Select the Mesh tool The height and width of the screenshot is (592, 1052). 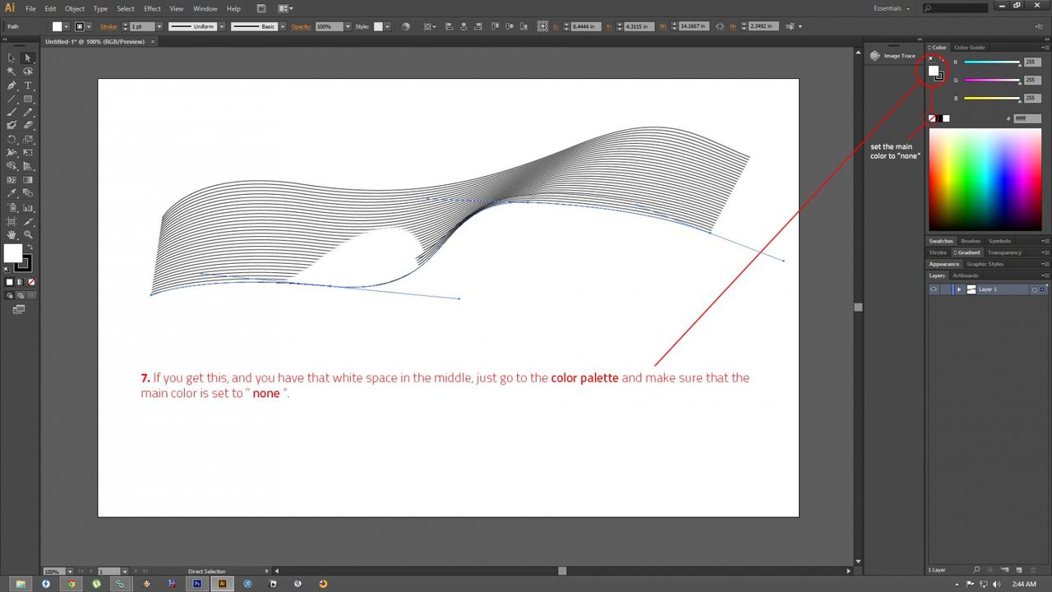[x=12, y=180]
